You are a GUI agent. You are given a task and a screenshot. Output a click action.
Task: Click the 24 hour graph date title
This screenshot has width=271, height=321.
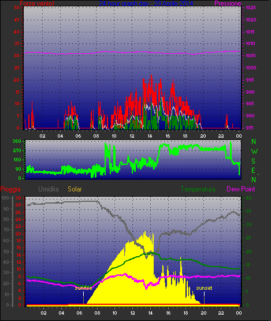click(x=146, y=3)
